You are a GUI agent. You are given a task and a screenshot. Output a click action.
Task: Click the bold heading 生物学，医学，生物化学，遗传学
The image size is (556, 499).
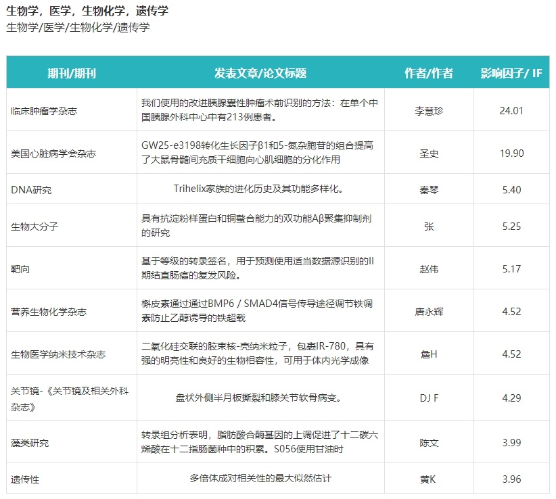87,11
